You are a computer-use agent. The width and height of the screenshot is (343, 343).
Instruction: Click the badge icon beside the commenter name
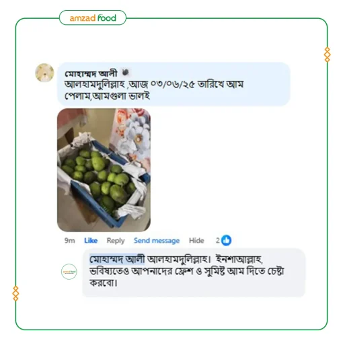point(125,72)
